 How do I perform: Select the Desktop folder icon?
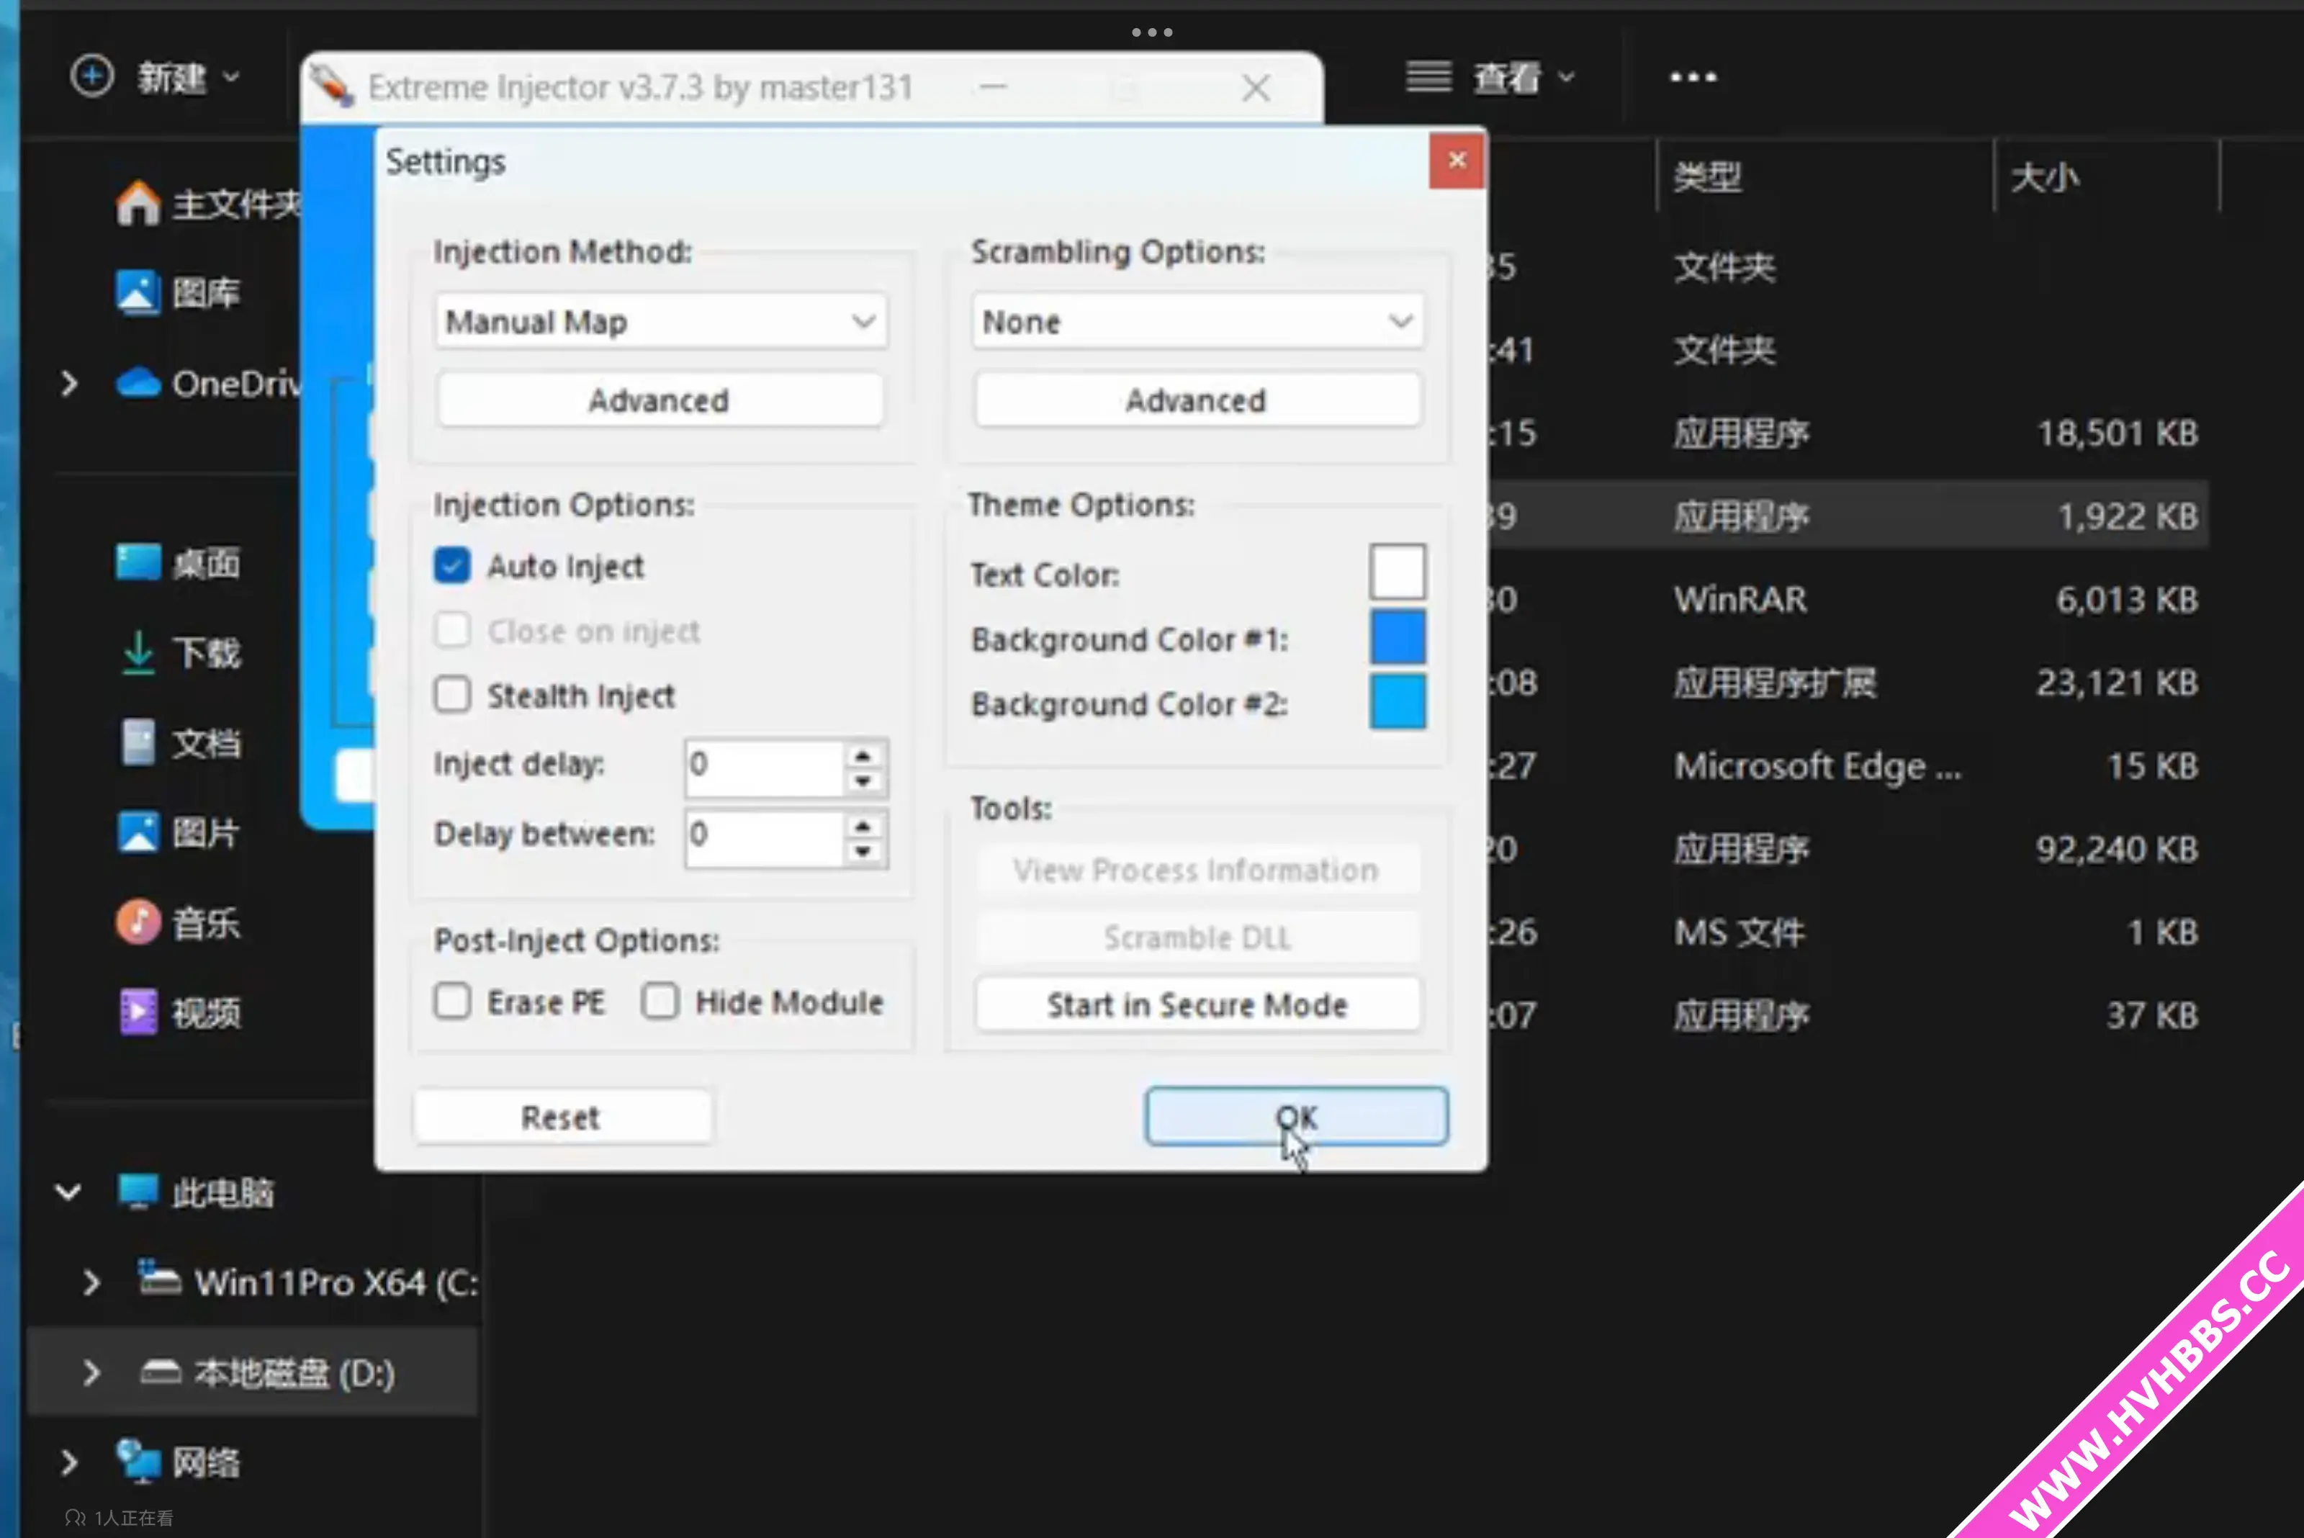[x=138, y=563]
